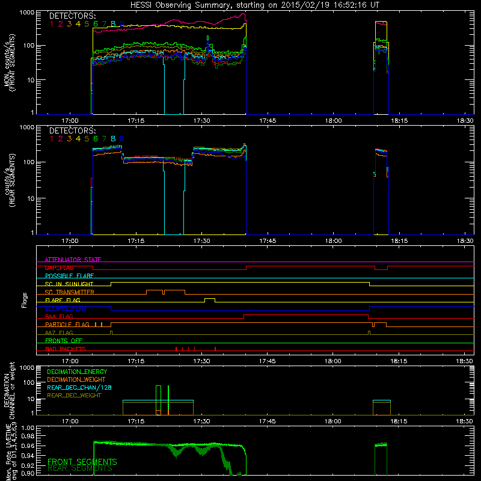Click the DECIMATION_ENERGY legend entry

coord(78,372)
